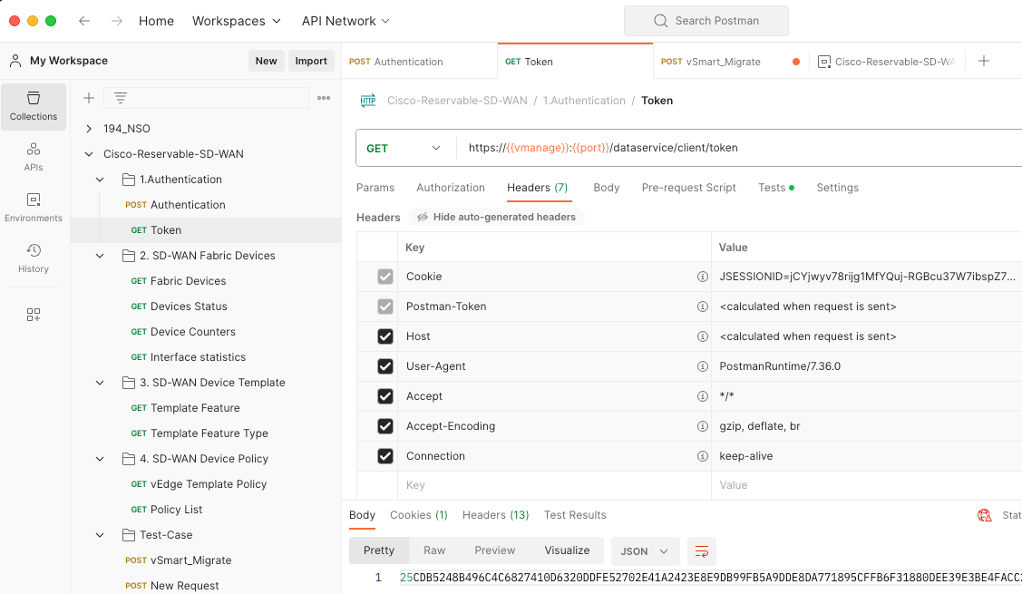Open the Collections sidebar panel

34,106
